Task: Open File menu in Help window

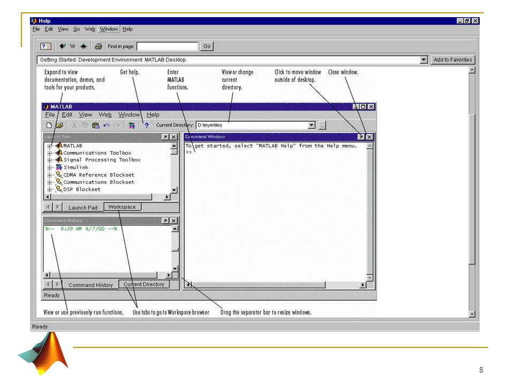Action: tap(36, 29)
